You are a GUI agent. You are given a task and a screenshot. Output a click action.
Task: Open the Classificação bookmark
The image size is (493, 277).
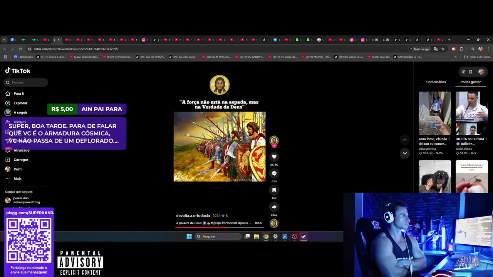click(x=23, y=57)
